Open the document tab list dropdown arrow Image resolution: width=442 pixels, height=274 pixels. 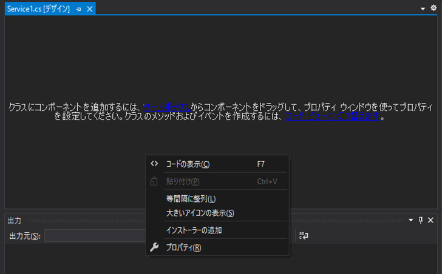(423, 8)
